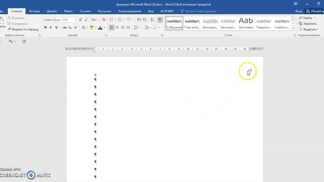
Task: Sort the selected text
Action: point(152,20)
